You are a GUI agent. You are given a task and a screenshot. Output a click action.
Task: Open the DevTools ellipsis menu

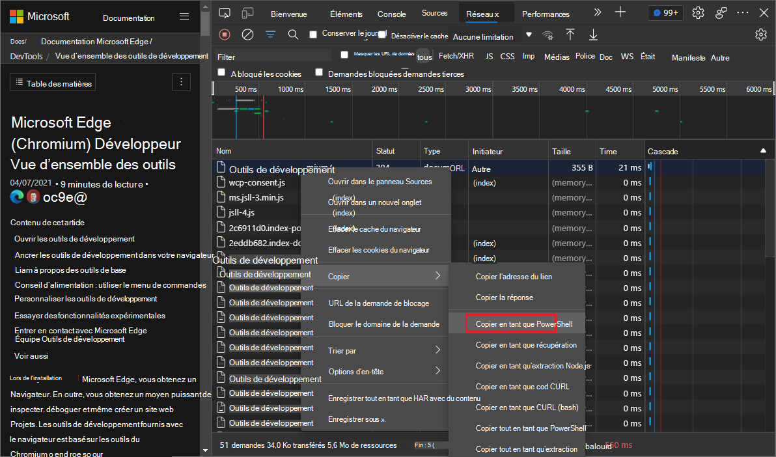point(742,13)
